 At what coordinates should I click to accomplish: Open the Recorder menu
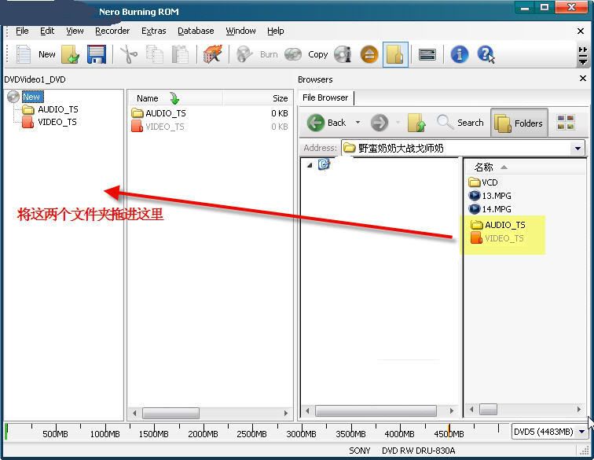tap(112, 31)
